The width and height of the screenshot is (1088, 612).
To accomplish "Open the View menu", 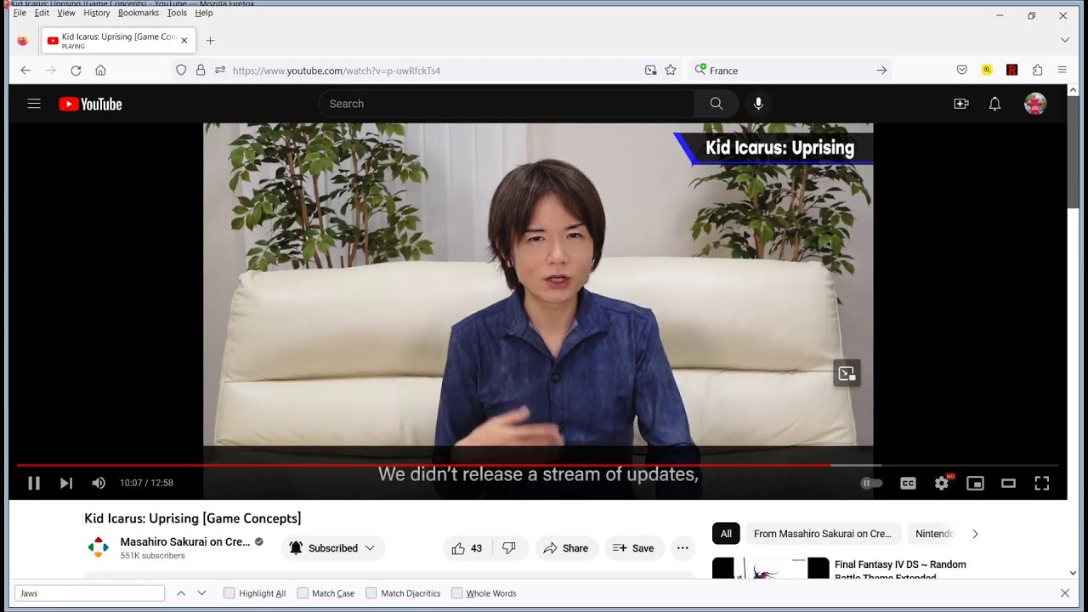I will pos(66,13).
